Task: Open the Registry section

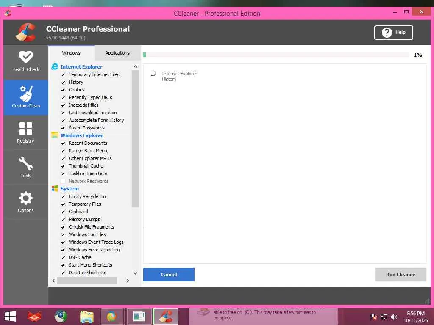Action: pos(26,132)
